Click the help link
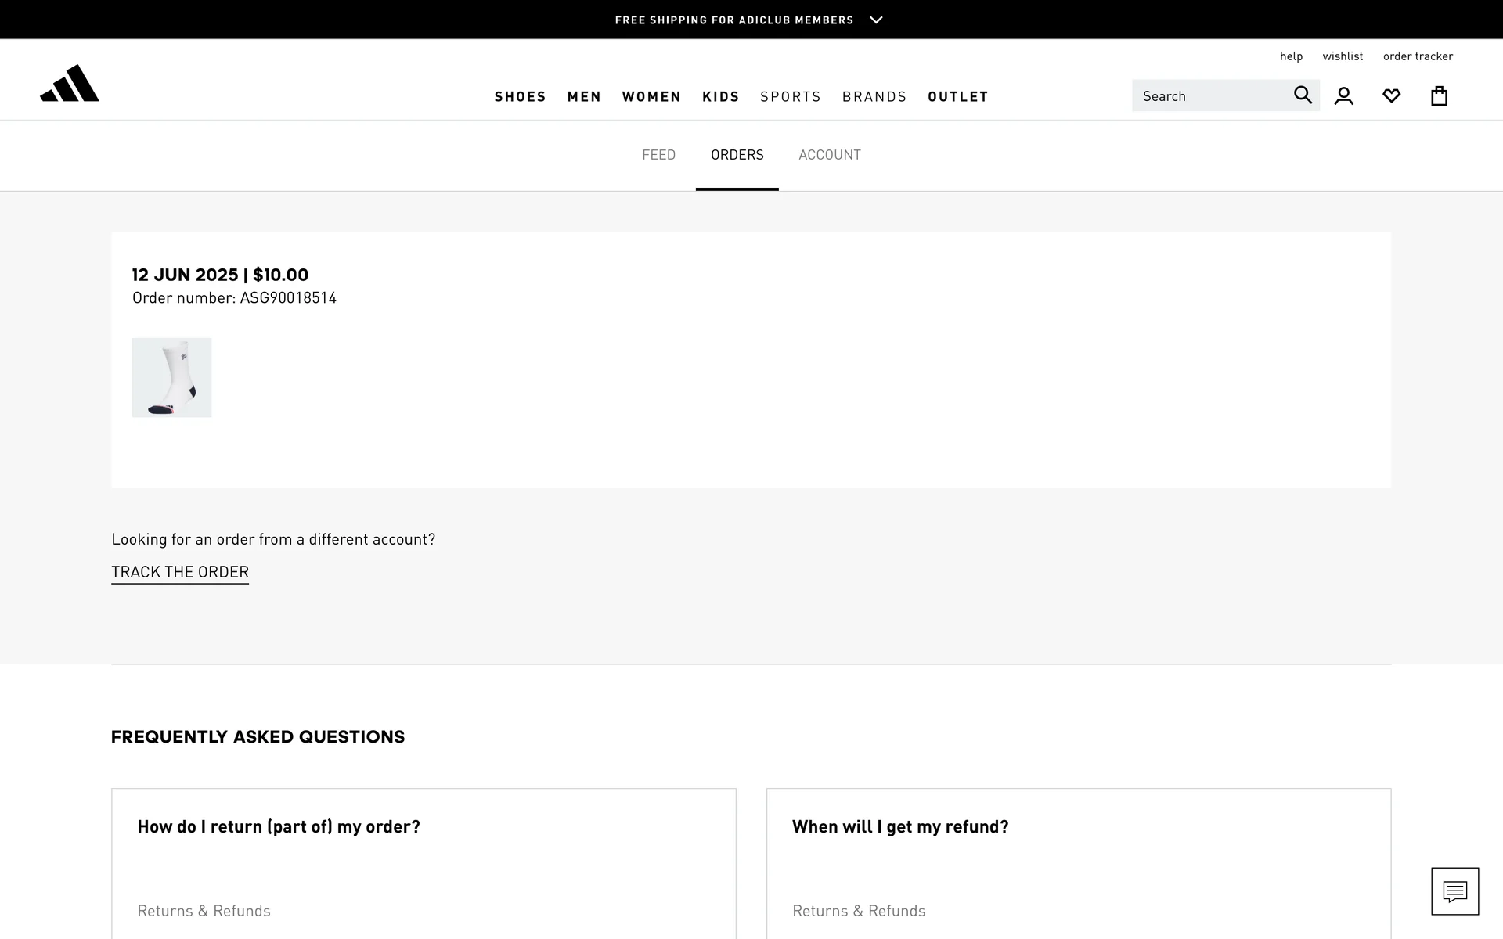This screenshot has width=1503, height=939. 1291,56
